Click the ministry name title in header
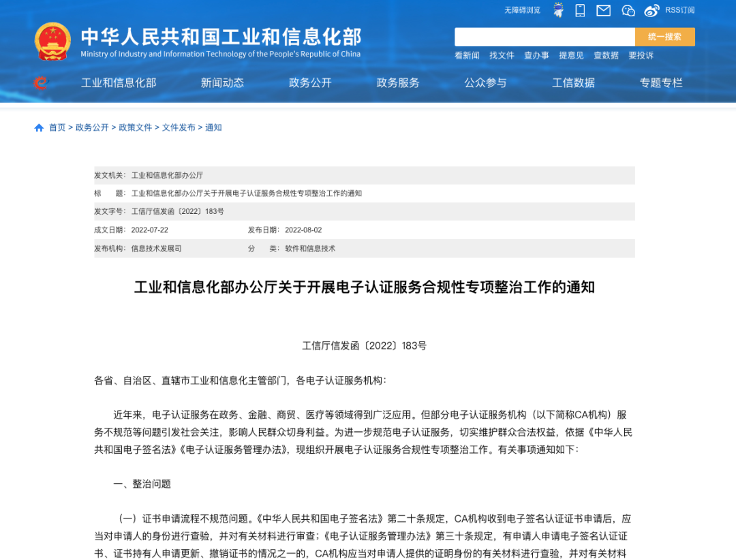The width and height of the screenshot is (736, 560). [x=221, y=37]
